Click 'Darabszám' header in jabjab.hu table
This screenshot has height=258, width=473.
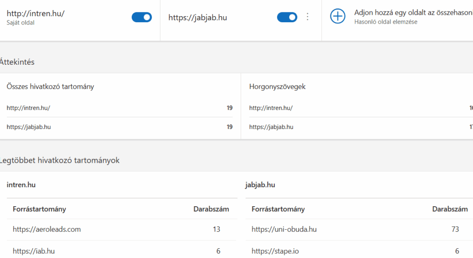[450, 209]
